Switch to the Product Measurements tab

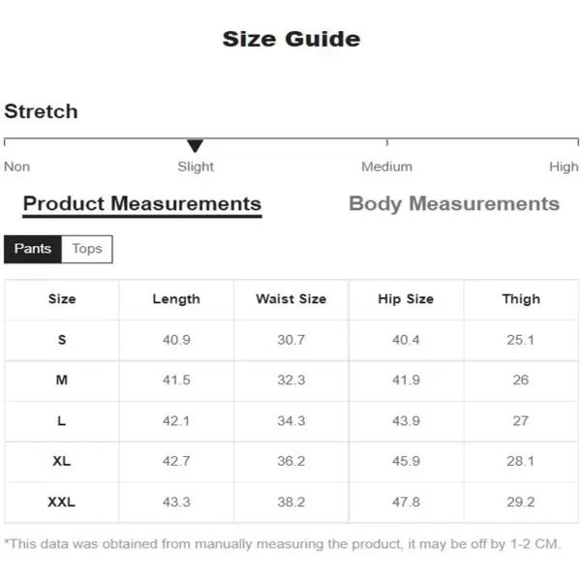(142, 204)
